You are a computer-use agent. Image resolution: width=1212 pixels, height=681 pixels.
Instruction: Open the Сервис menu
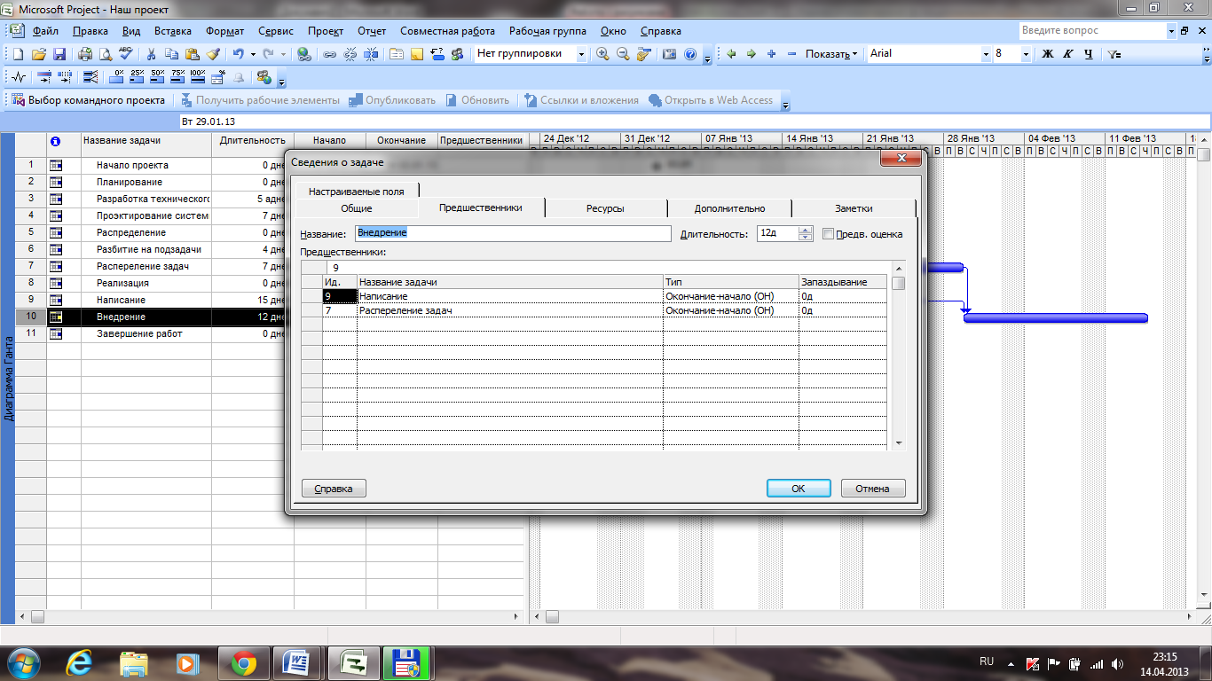click(276, 31)
